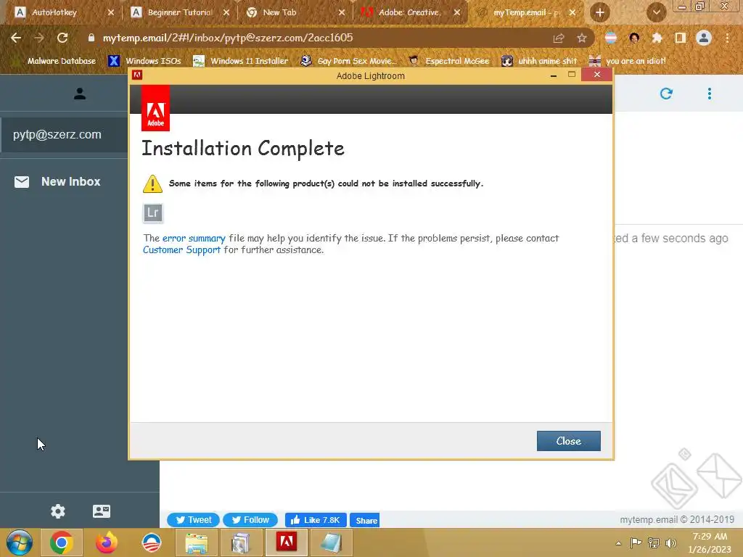Click the envelope icon beside New Inbox
The height and width of the screenshot is (557, 743).
click(22, 182)
